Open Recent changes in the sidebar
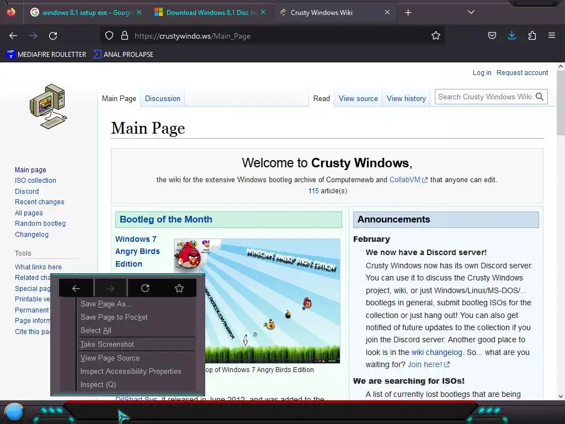Screen dimensions: 565x424 click(x=39, y=202)
